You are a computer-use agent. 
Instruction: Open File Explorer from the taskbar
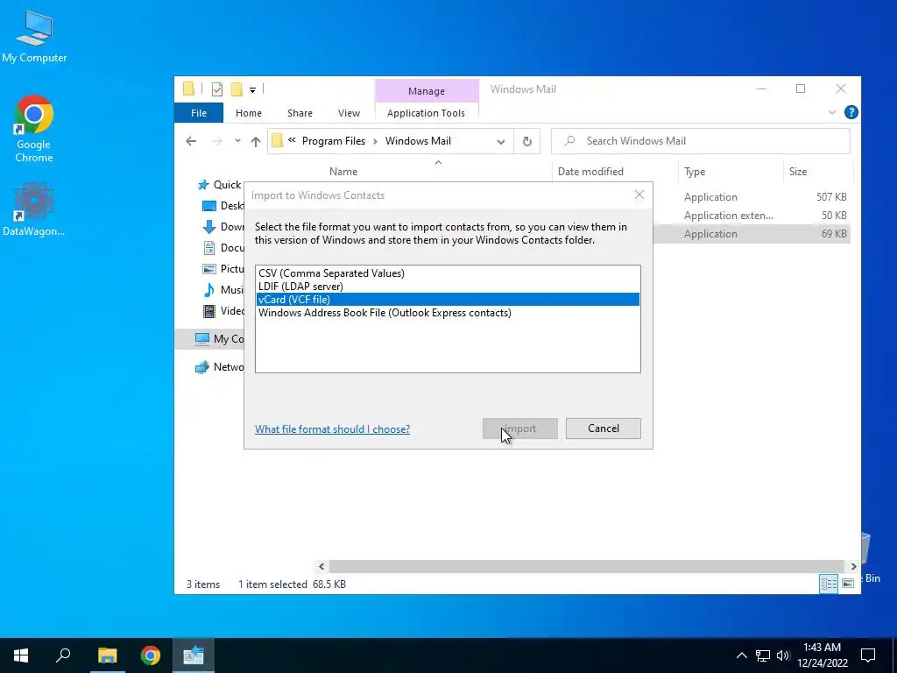pos(107,655)
